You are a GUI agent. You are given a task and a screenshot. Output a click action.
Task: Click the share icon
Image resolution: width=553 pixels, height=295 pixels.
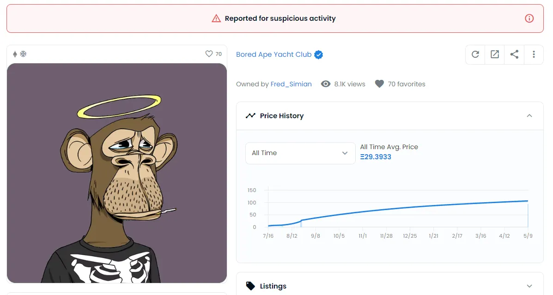click(x=514, y=54)
